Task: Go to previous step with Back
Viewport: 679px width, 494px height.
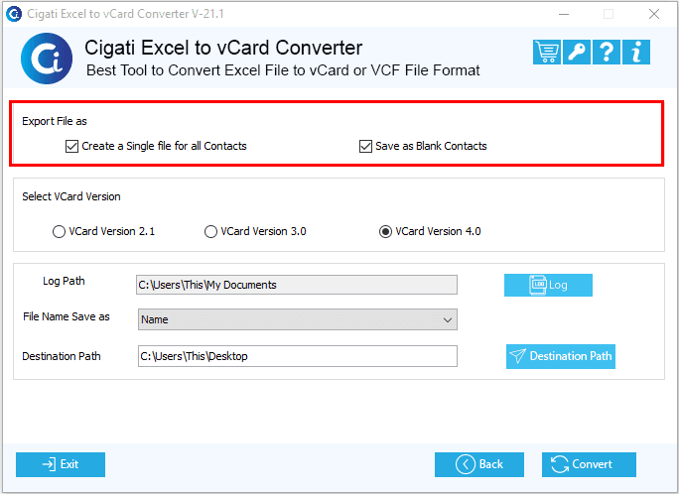Action: coord(479,464)
